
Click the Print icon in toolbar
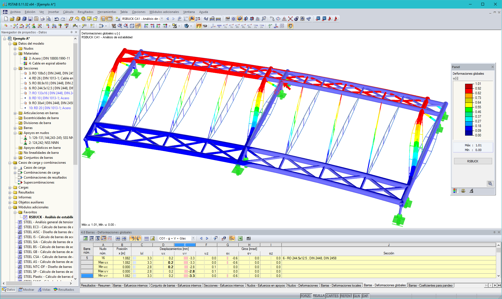[42, 19]
